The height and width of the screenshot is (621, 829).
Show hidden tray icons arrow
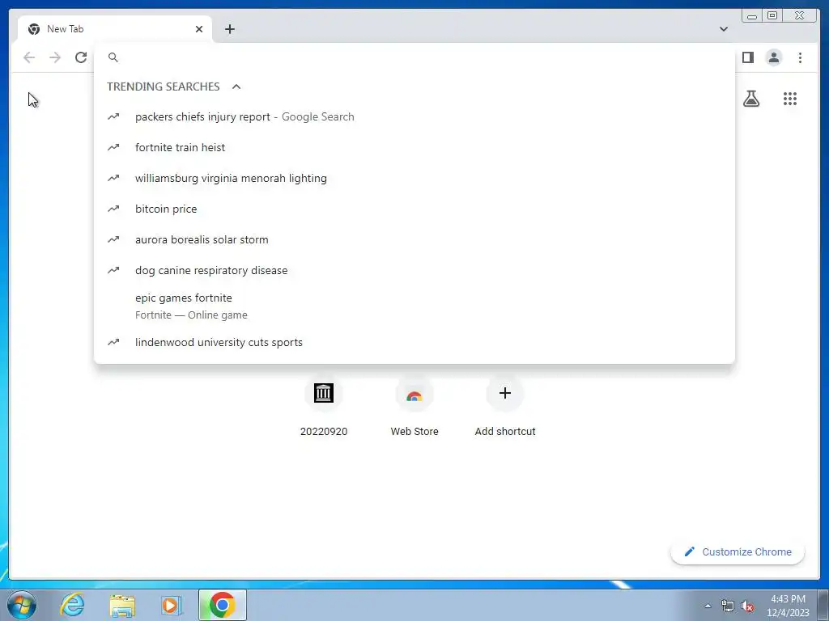[x=708, y=606]
